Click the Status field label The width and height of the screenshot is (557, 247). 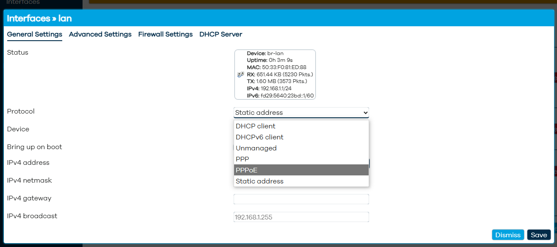(18, 53)
